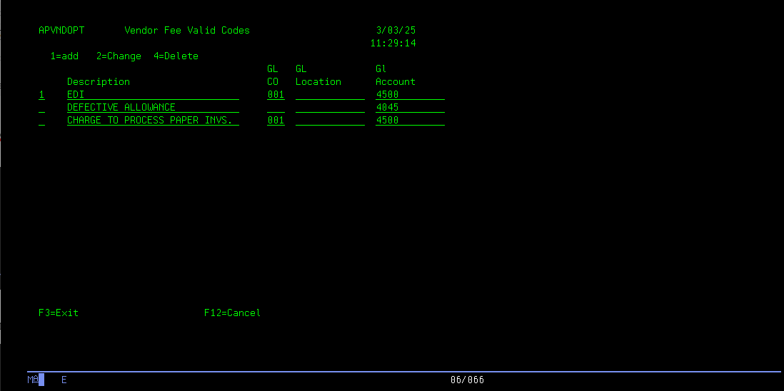Image resolution: width=784 pixels, height=391 pixels.
Task: Click GL Location field for DEFECTIVE ALLOWANCE
Action: pos(330,108)
